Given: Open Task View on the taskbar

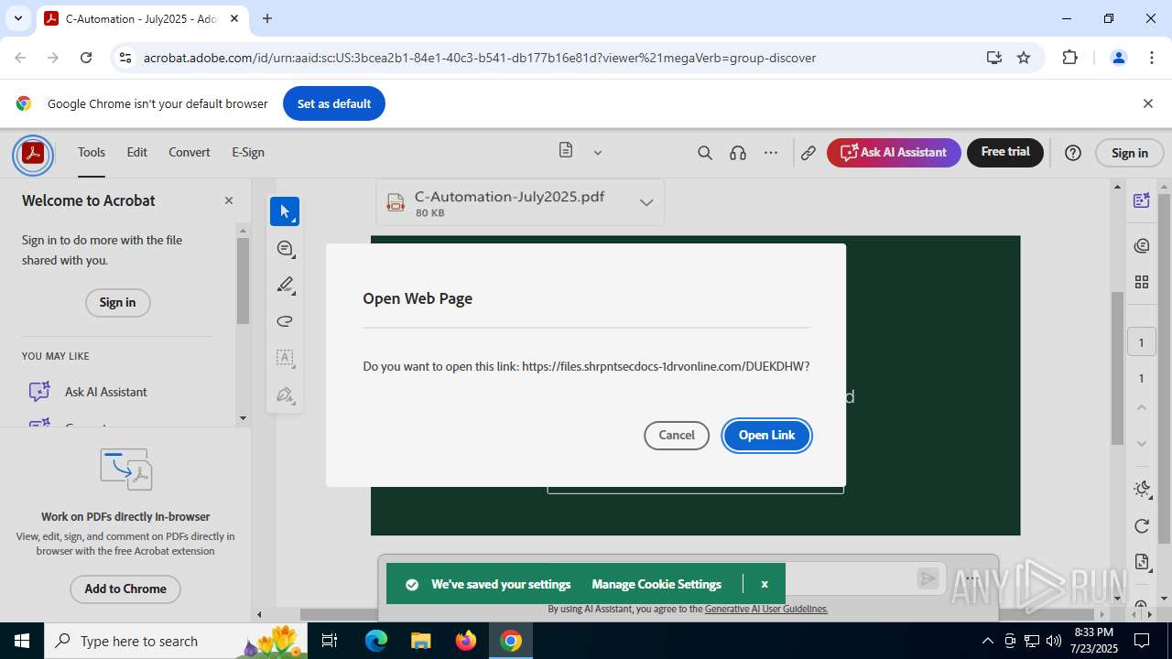Looking at the screenshot, I should pyautogui.click(x=330, y=641).
